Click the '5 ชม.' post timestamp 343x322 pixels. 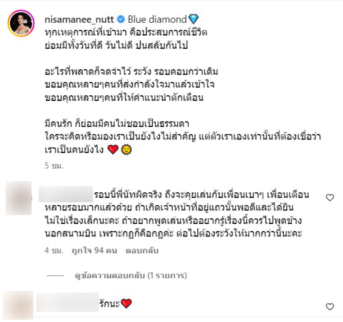coord(54,166)
